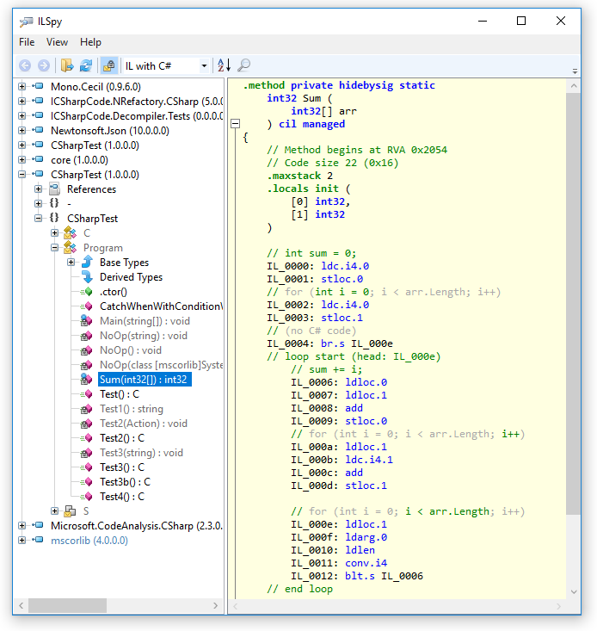Follow the IL_0006 branch target link
Image resolution: width=597 pixels, height=631 pixels.
[402, 576]
